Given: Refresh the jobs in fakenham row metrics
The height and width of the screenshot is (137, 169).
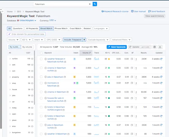Looking at the screenshot, I should coord(161,77).
